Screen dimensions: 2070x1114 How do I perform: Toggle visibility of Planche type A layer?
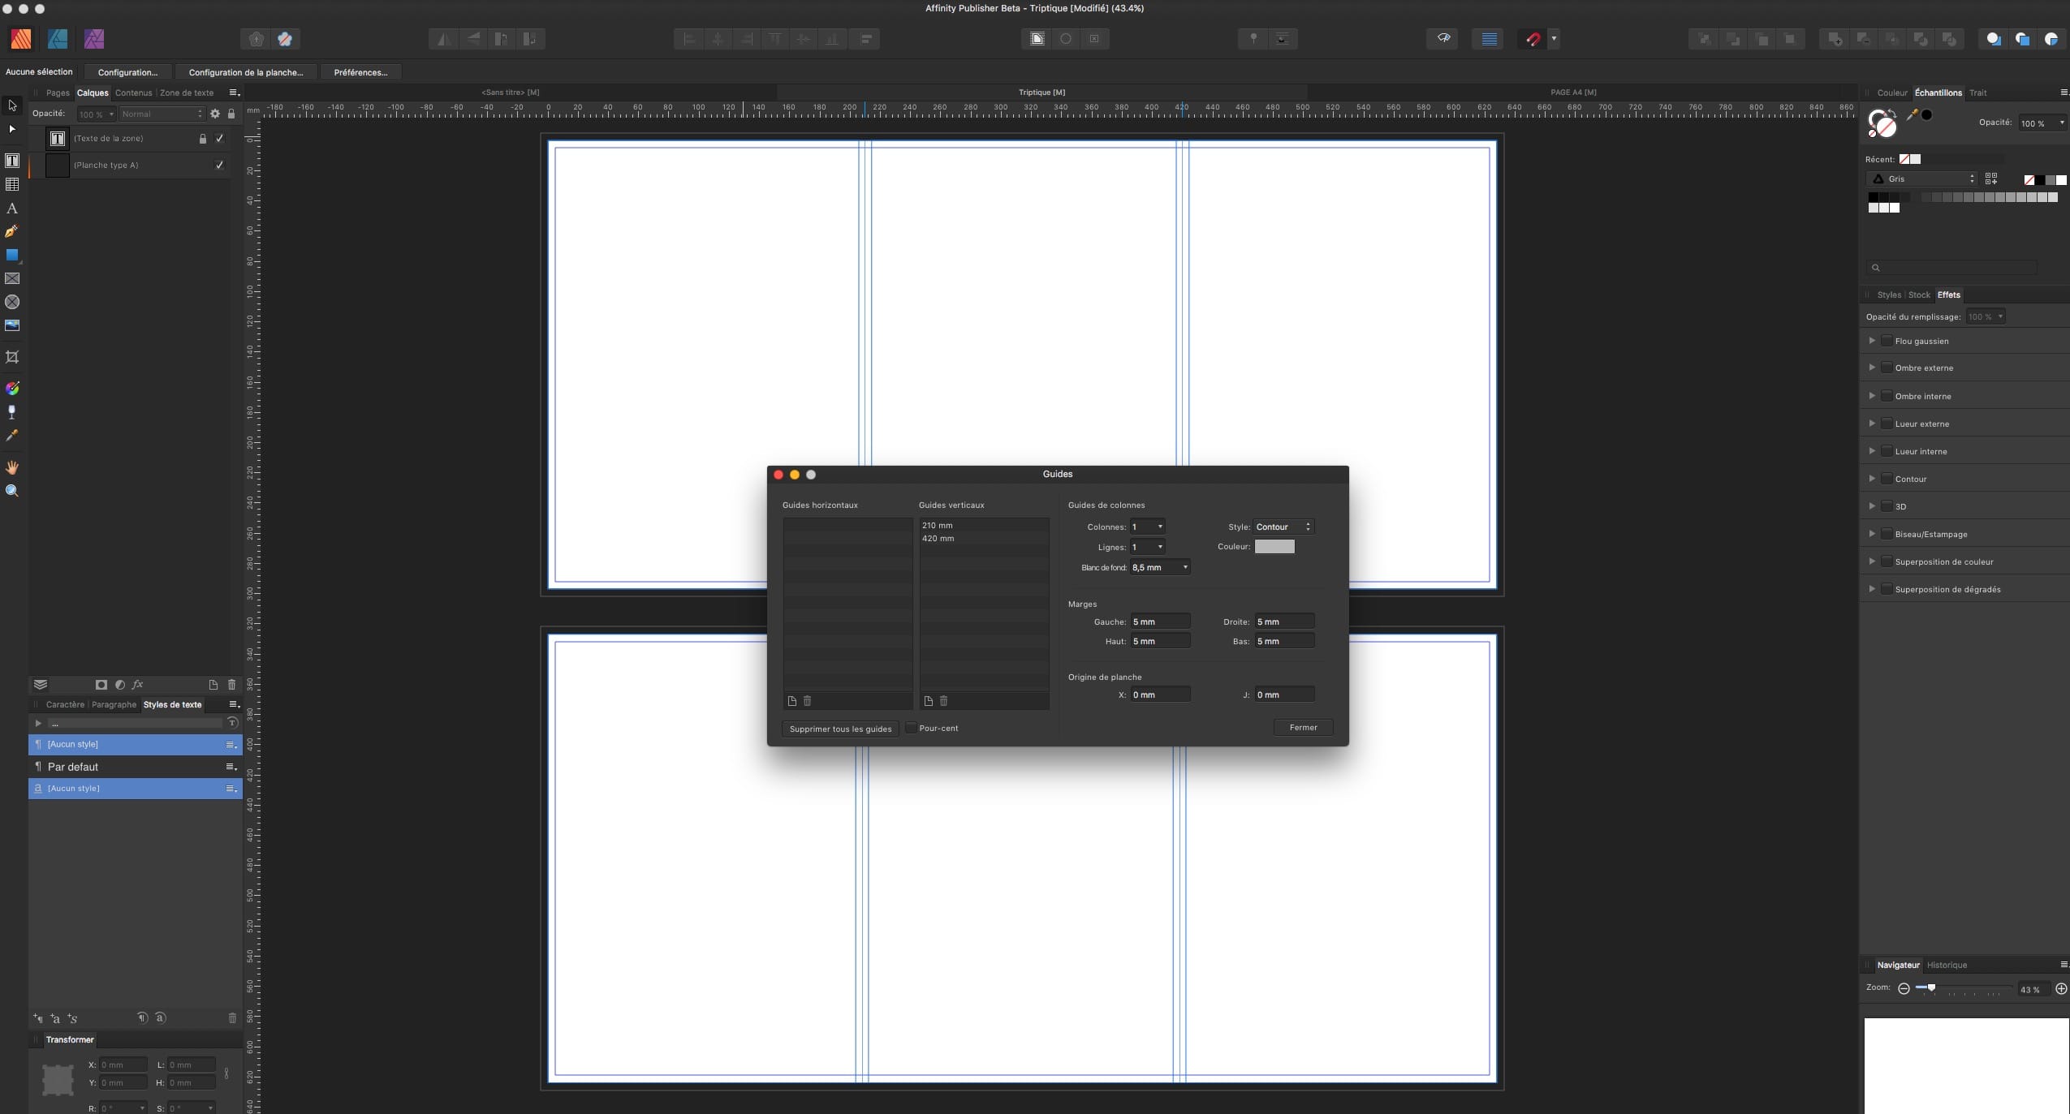pyautogui.click(x=219, y=166)
